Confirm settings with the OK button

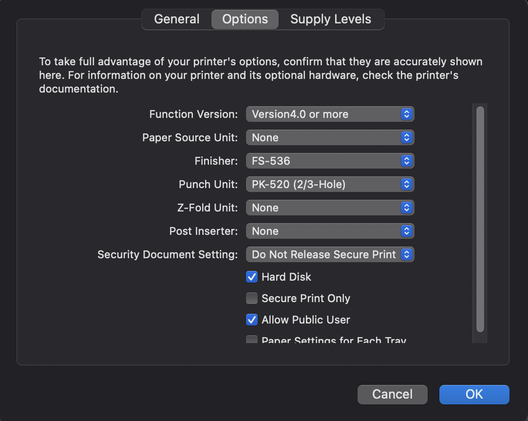[x=474, y=395]
